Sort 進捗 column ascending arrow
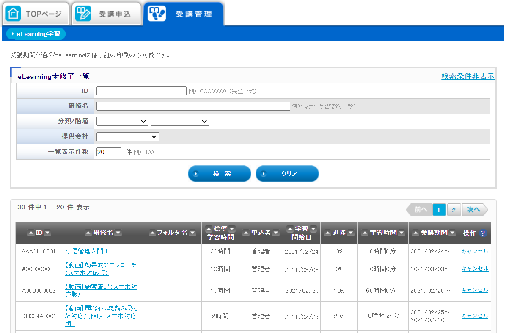The width and height of the screenshot is (506, 333). click(328, 233)
